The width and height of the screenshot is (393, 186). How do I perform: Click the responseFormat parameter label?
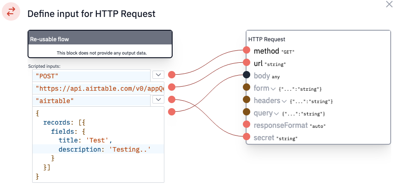click(281, 125)
